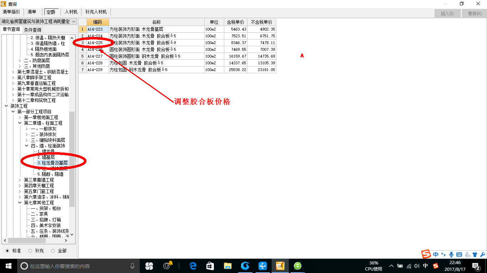Open the Windows Start menu
Screen dimensions: 487x273
9,266
